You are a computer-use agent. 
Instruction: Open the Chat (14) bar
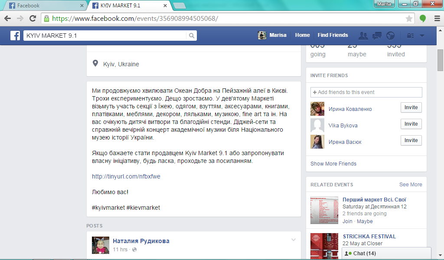(386, 253)
